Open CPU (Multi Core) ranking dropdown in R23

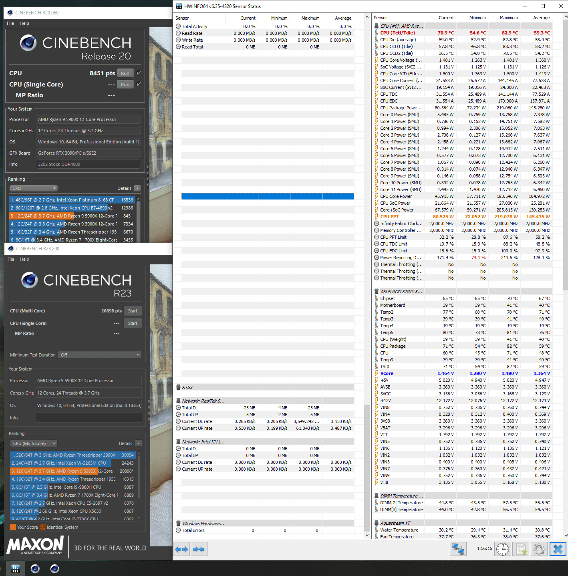pyautogui.click(x=34, y=443)
